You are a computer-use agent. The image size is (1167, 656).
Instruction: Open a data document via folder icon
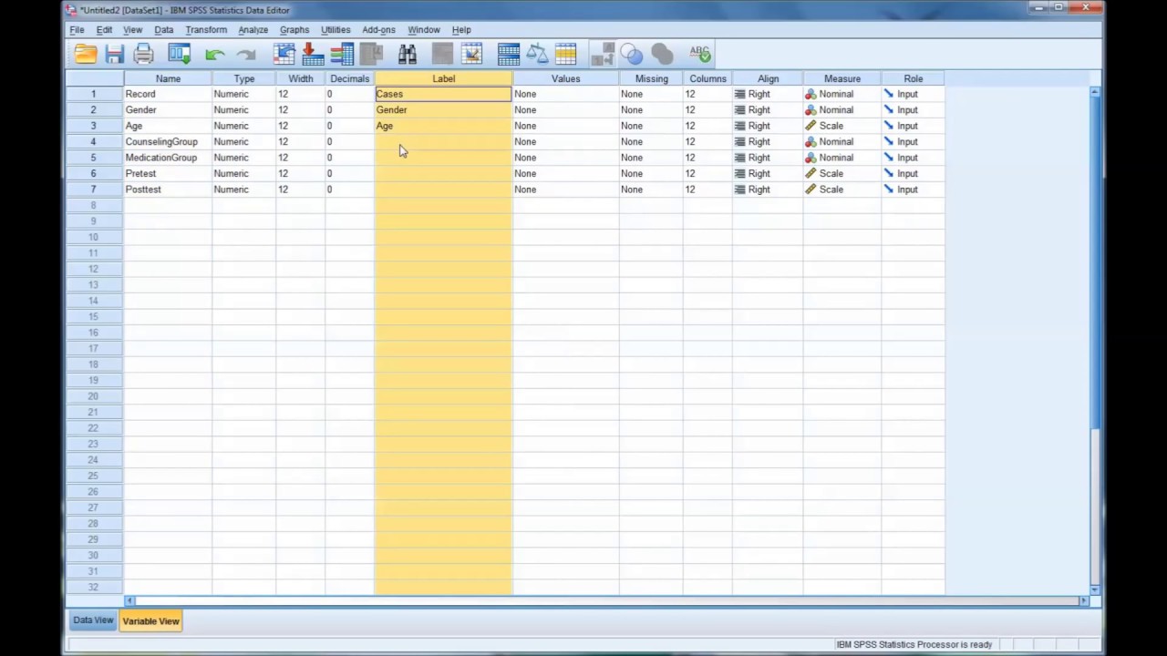86,55
